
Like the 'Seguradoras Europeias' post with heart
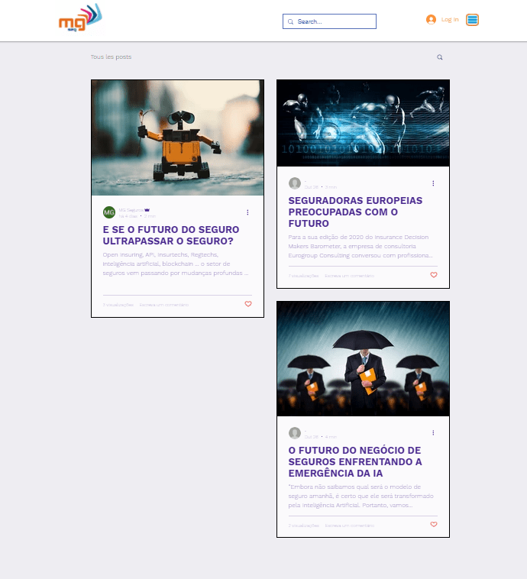click(434, 275)
